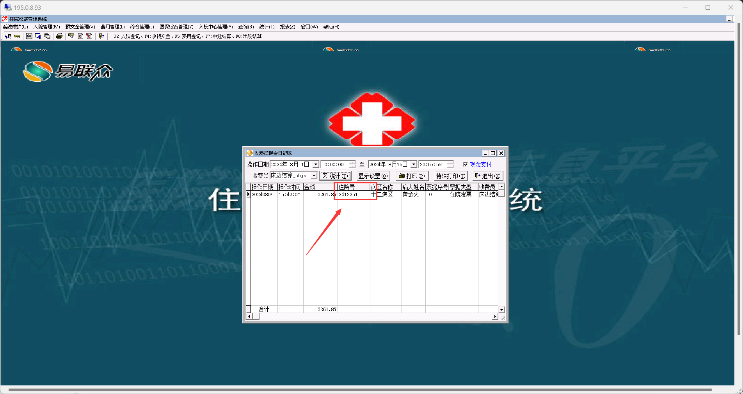
Task: Decrease the start time 0:00:00 spinner
Action: click(352, 167)
